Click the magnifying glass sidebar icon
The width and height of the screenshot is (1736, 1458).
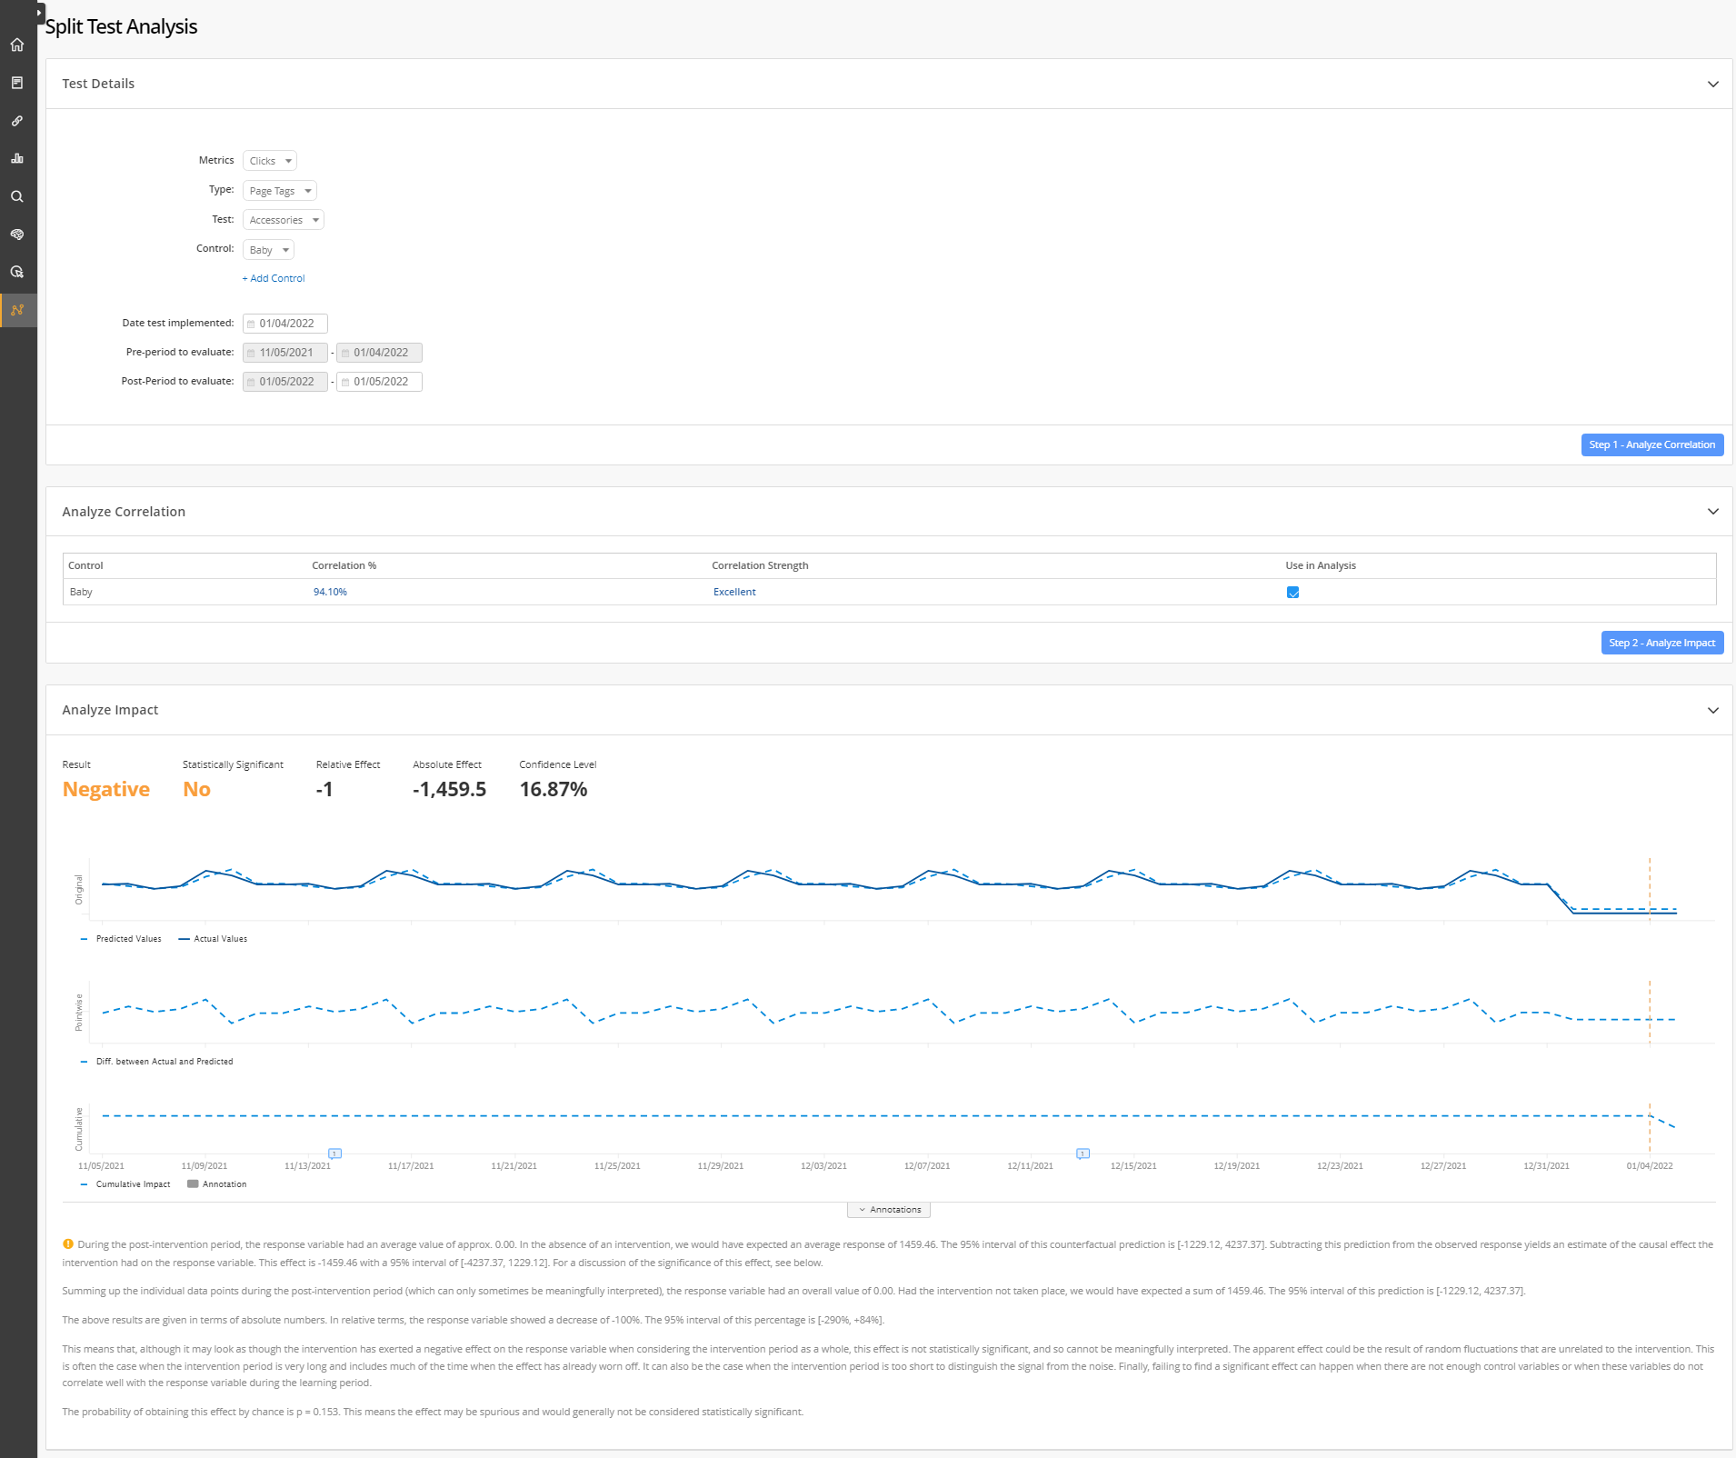[x=17, y=196]
